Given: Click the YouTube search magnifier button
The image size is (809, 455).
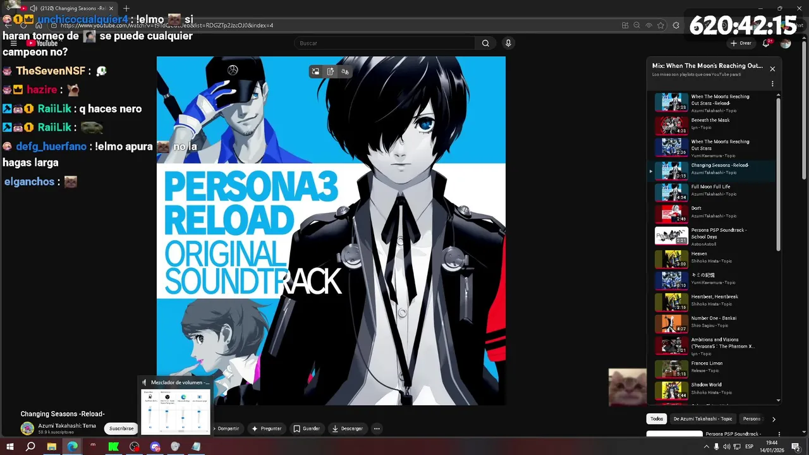Looking at the screenshot, I should point(485,43).
